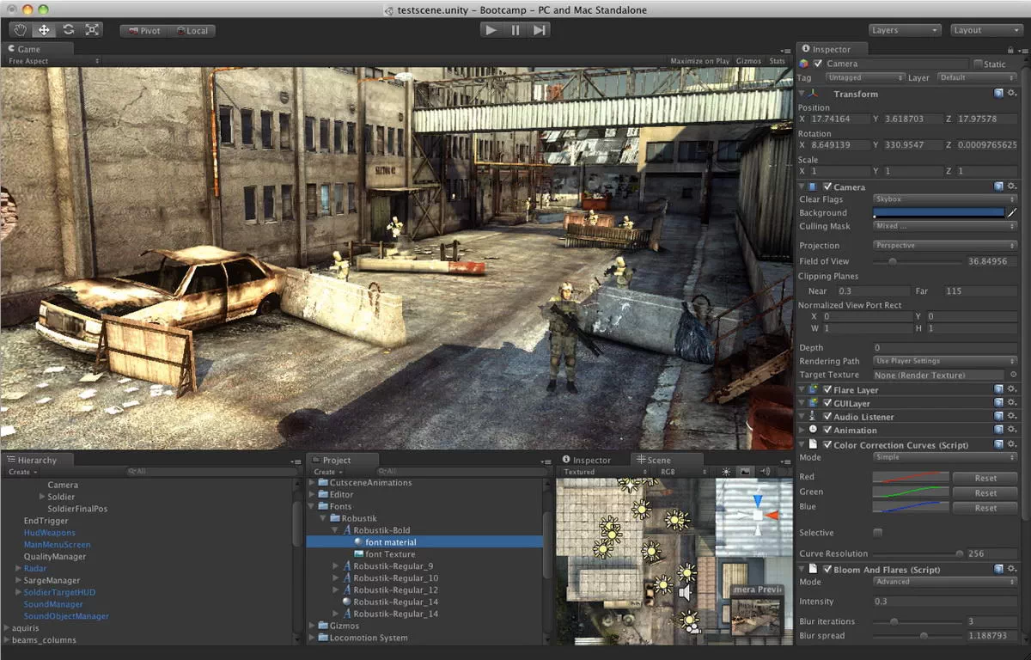Open the Layers dropdown
The width and height of the screenshot is (1031, 660).
coord(904,30)
